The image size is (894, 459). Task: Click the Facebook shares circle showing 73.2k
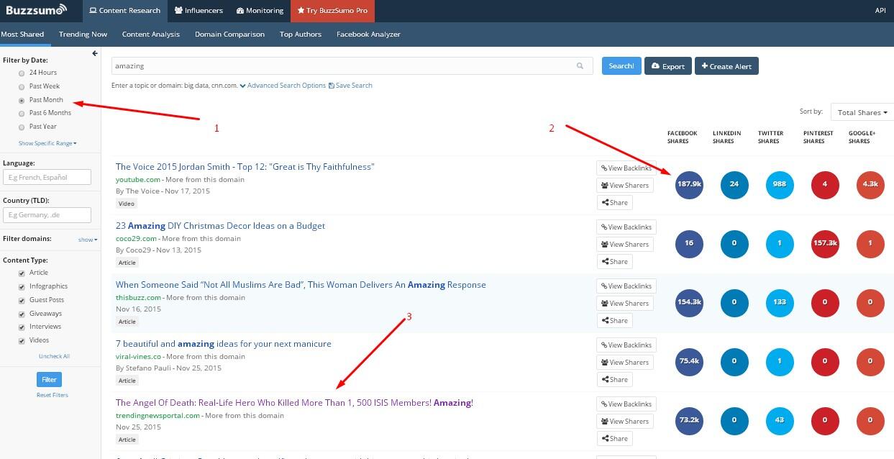pos(689,421)
